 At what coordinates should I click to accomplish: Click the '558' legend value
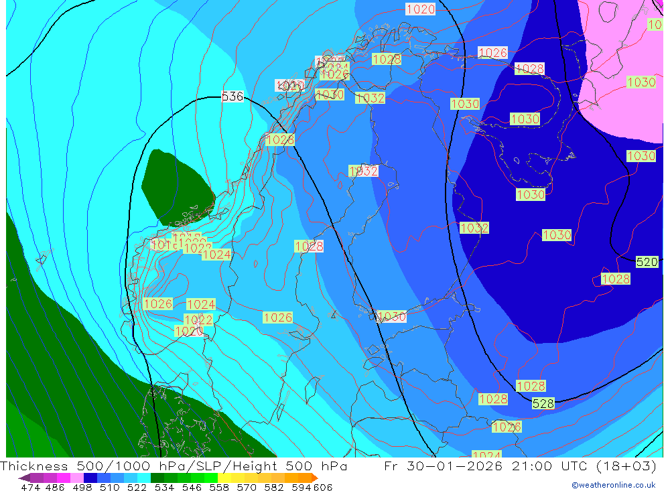218,487
